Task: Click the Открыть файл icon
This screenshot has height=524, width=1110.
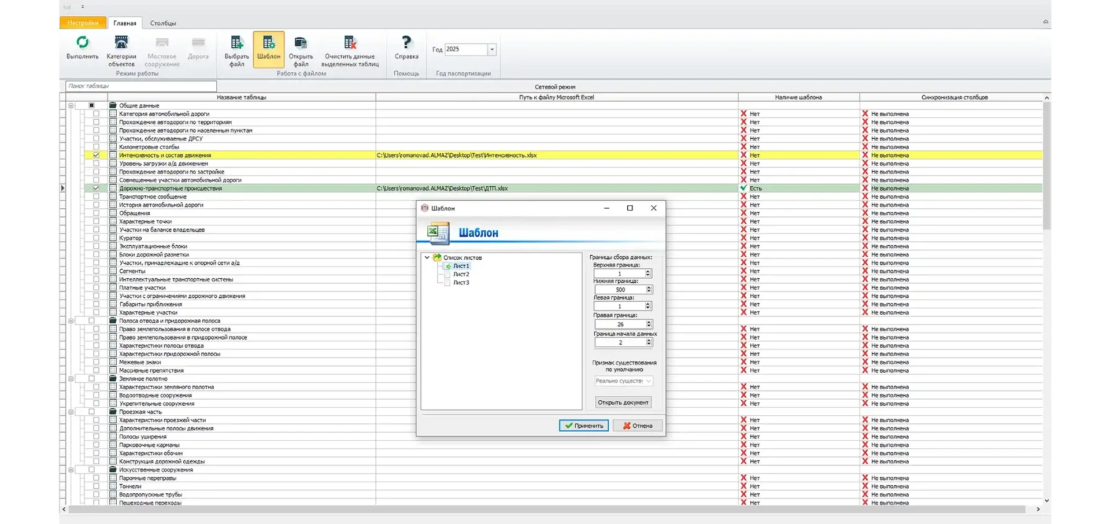Action: 301,43
